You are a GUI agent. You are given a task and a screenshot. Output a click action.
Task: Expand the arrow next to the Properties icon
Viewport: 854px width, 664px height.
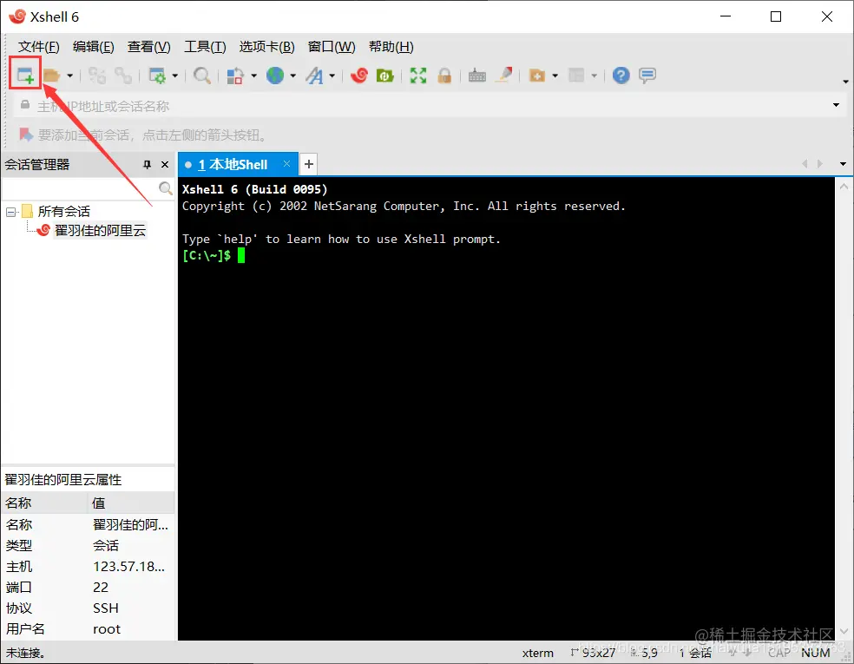coord(174,76)
